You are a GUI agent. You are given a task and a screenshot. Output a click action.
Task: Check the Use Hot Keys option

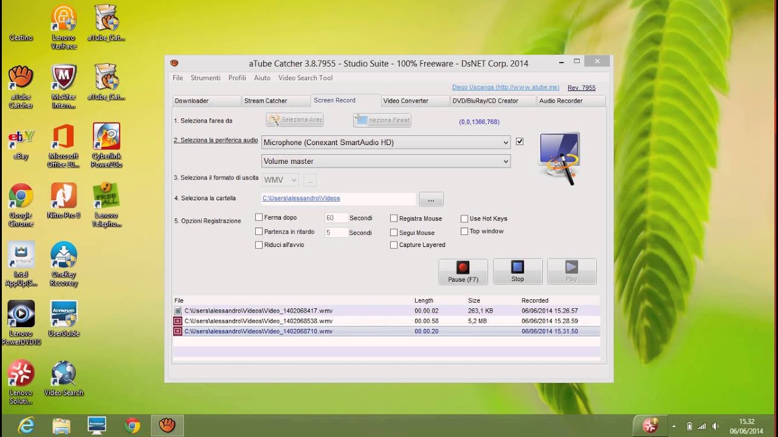click(x=464, y=218)
